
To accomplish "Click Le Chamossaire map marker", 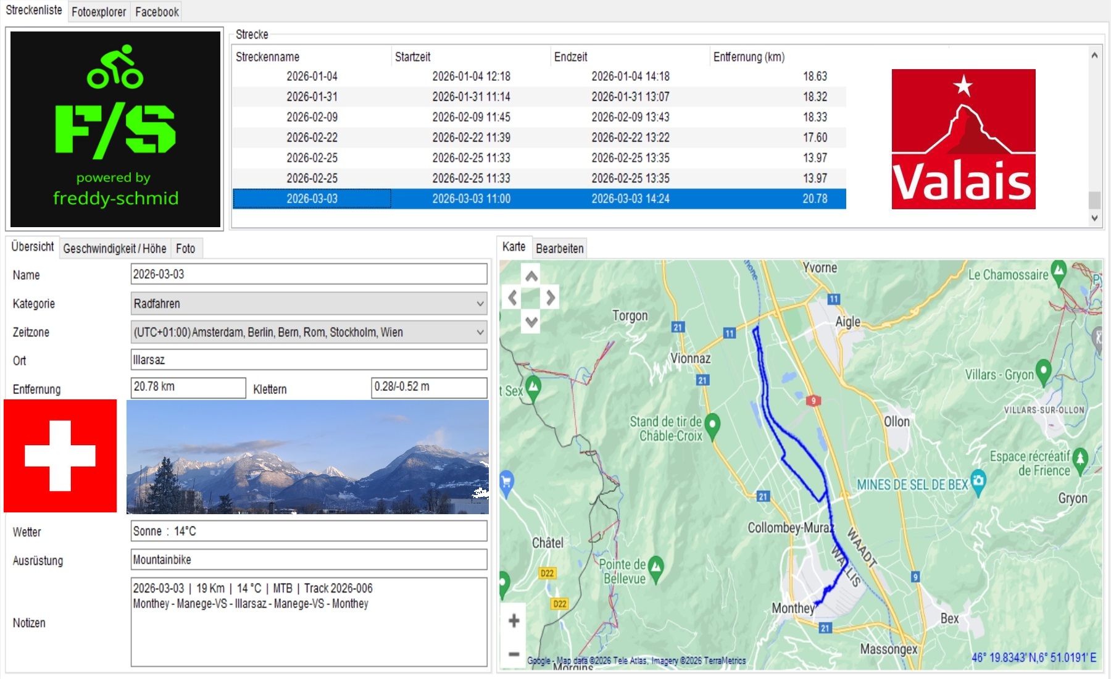I will [1059, 271].
